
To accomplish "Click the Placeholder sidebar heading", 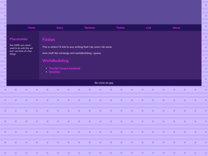I will coord(19,39).
